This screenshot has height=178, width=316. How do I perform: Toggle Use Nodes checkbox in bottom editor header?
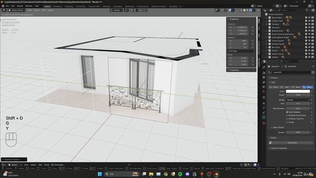(x=52, y=165)
